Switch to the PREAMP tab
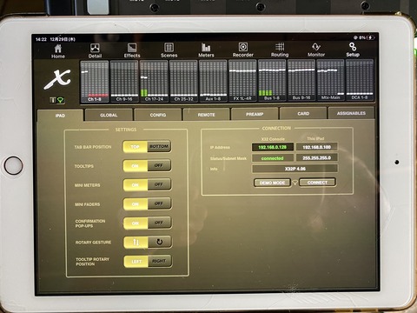417x313 pixels. coord(255,114)
